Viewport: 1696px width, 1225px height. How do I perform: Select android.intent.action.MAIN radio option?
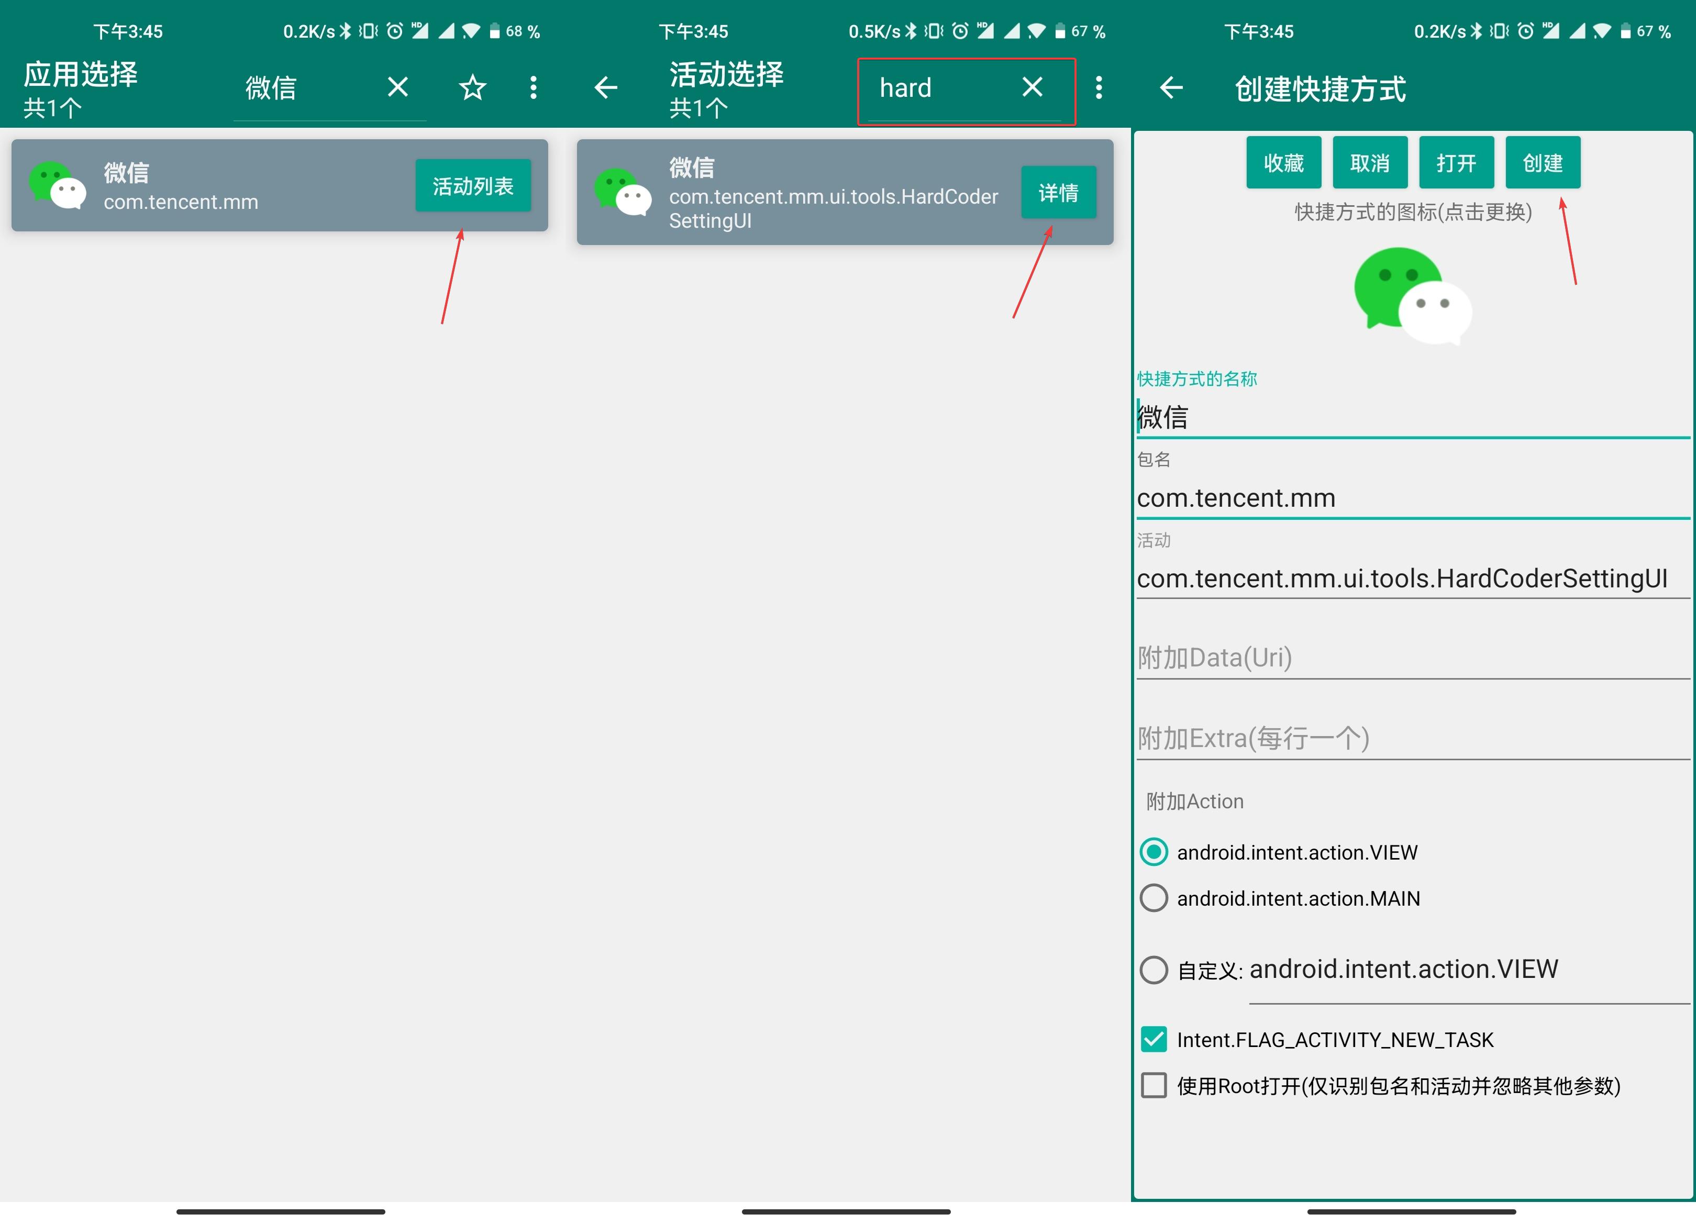[x=1154, y=898]
